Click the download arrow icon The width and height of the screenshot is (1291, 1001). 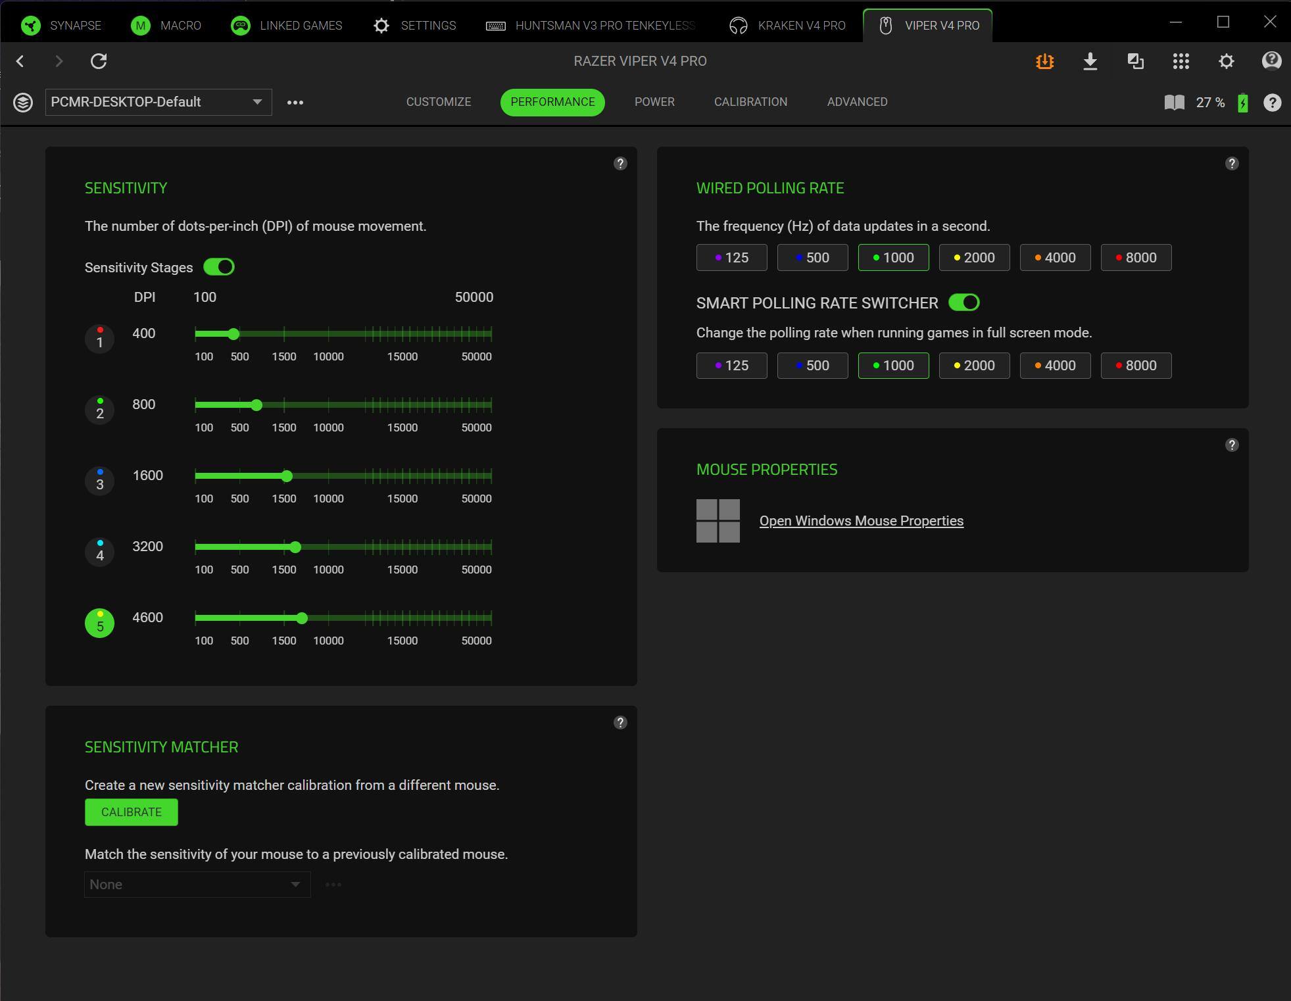click(x=1090, y=61)
